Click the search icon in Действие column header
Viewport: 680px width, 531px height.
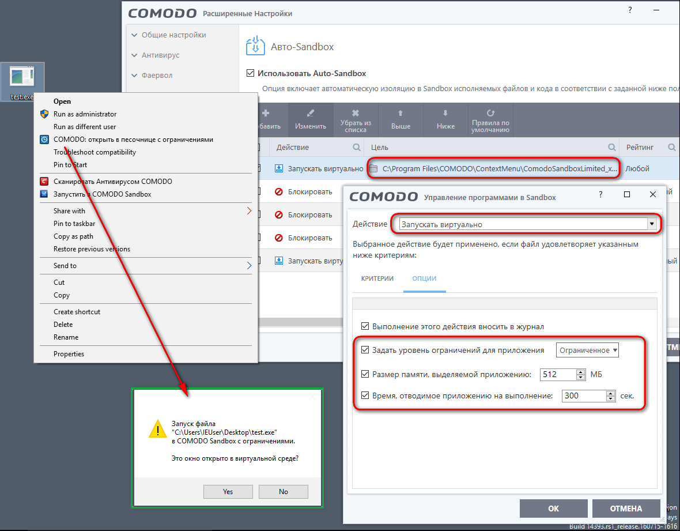(x=357, y=148)
